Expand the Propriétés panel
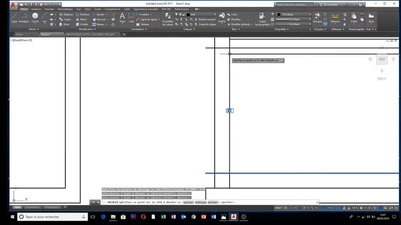This screenshot has width=401, height=225. point(281,29)
